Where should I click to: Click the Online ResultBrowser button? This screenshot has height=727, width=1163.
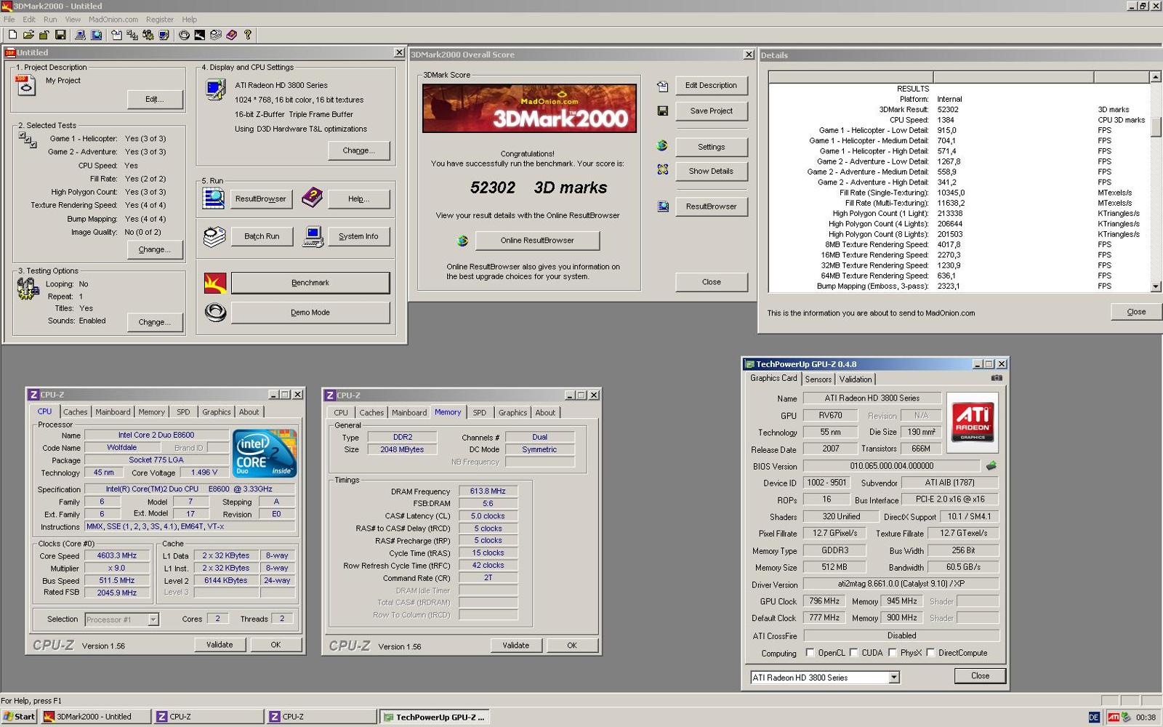click(x=537, y=241)
